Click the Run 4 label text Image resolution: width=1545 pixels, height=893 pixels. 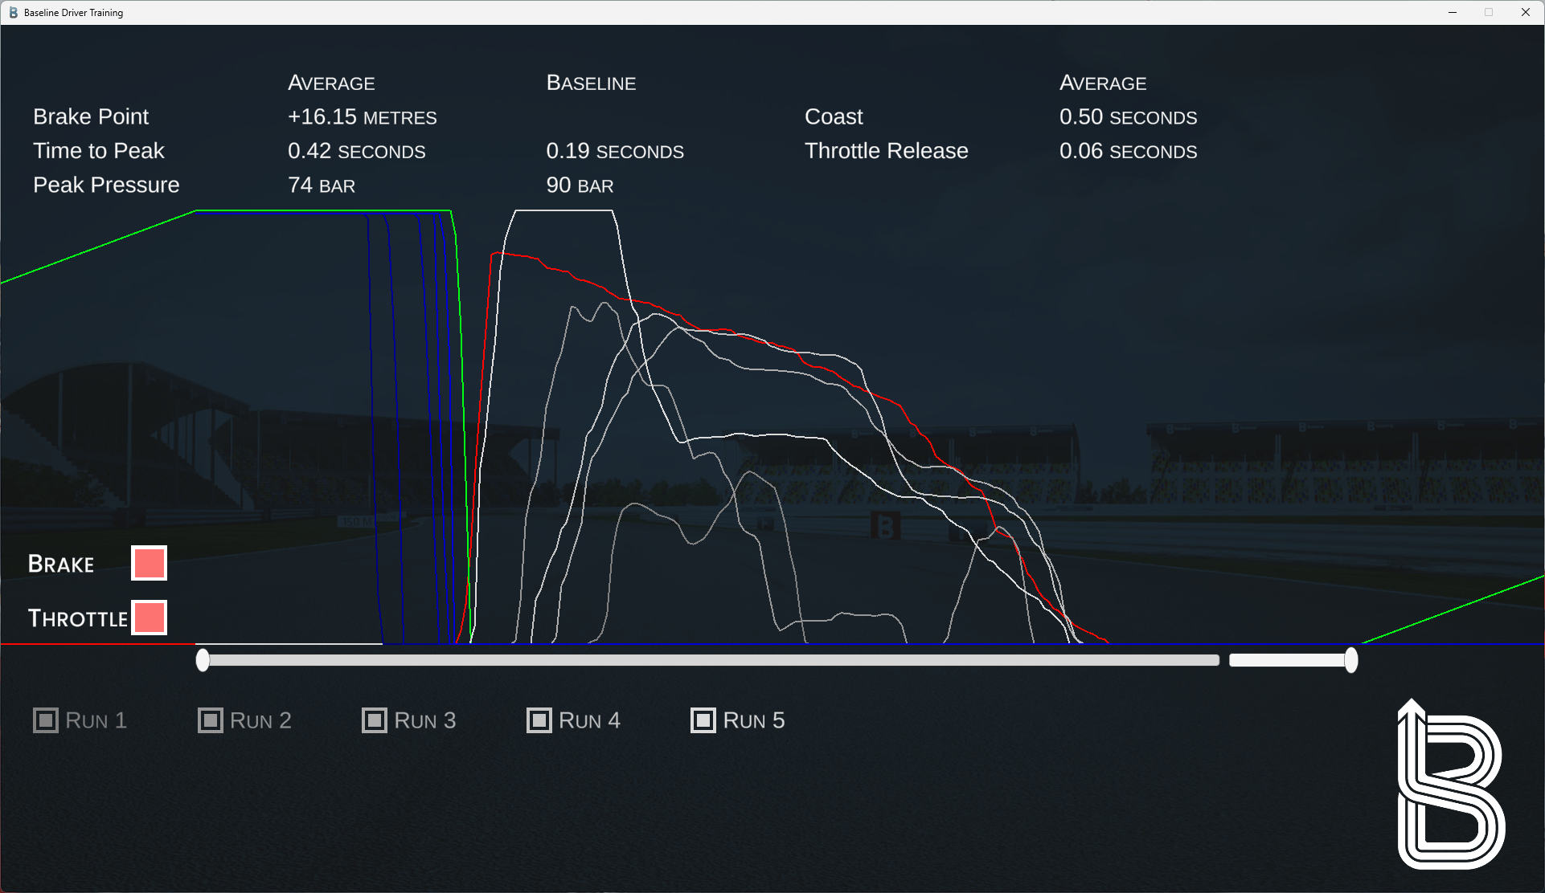tap(589, 720)
